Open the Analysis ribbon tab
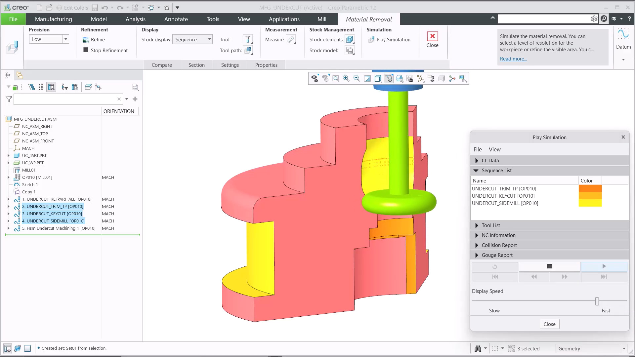 pos(135,19)
